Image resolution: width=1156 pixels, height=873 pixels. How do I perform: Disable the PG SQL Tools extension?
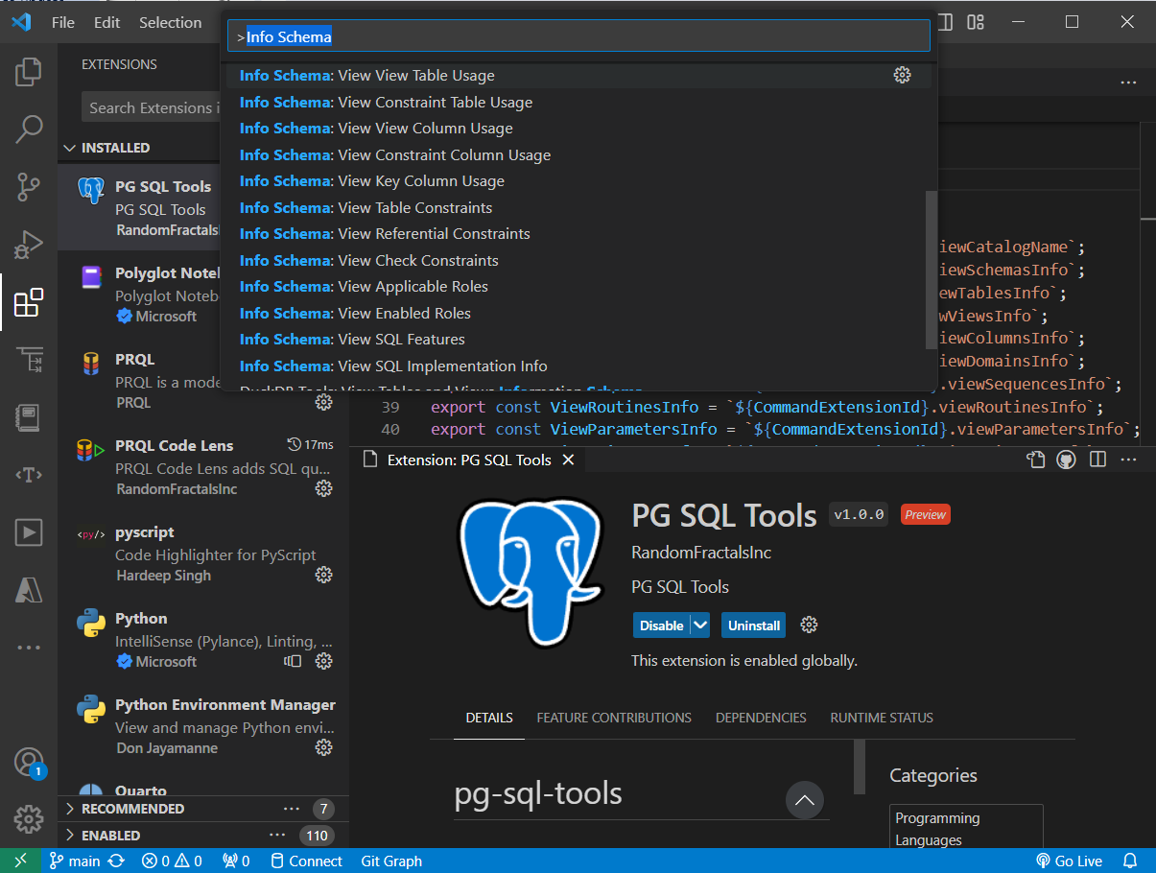coord(662,625)
